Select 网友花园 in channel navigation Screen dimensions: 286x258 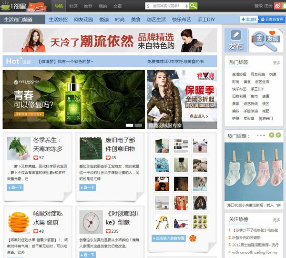[83, 20]
